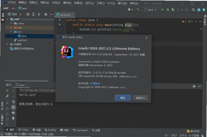Toggle the read-only lock icon in the status bar
The height and width of the screenshot is (137, 207).
202,135
